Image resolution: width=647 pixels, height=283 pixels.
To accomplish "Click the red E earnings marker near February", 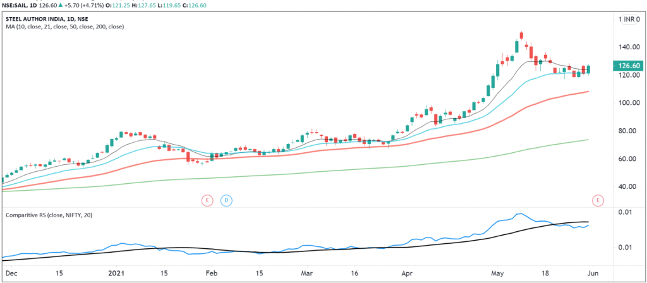I will (x=207, y=201).
